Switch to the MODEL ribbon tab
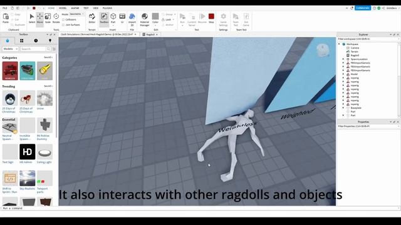Screen dimensions: 401x225 63,8
